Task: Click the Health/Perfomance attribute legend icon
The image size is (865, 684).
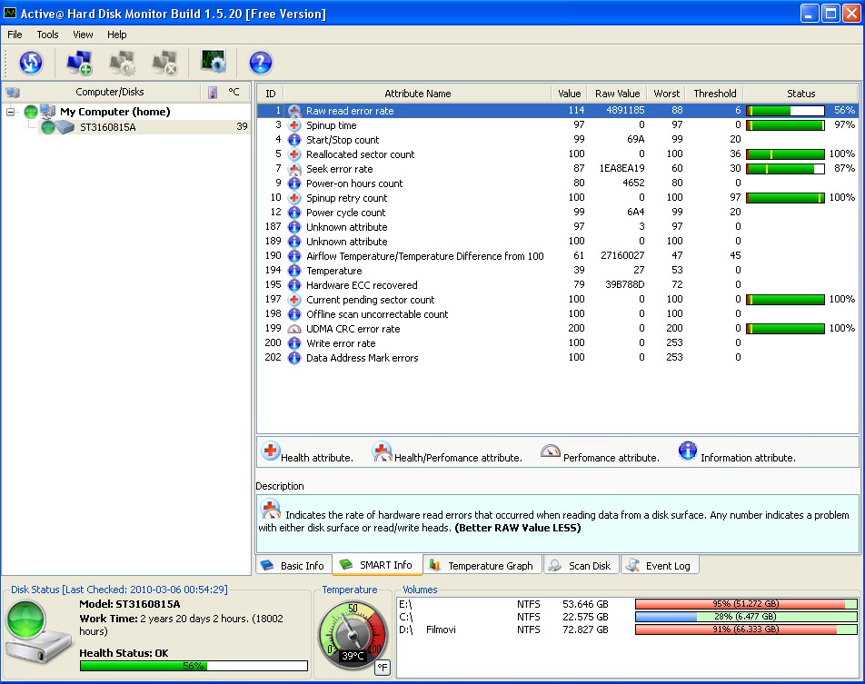Action: pos(382,451)
